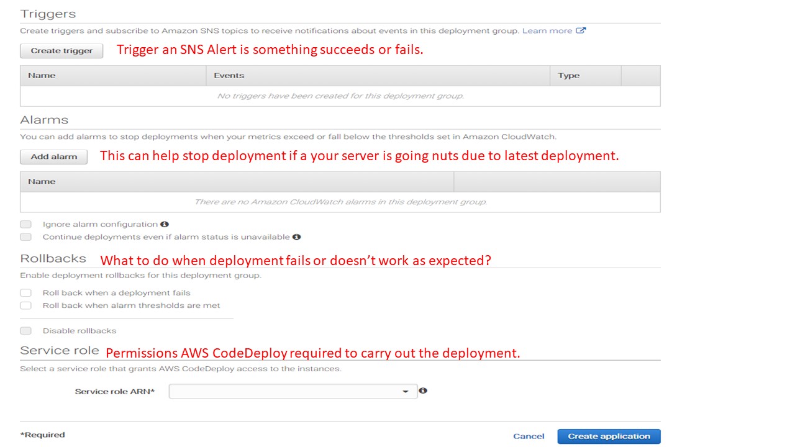This screenshot has height=447, width=795.
Task: Click the info icon beside Service role ARN
Action: point(423,391)
